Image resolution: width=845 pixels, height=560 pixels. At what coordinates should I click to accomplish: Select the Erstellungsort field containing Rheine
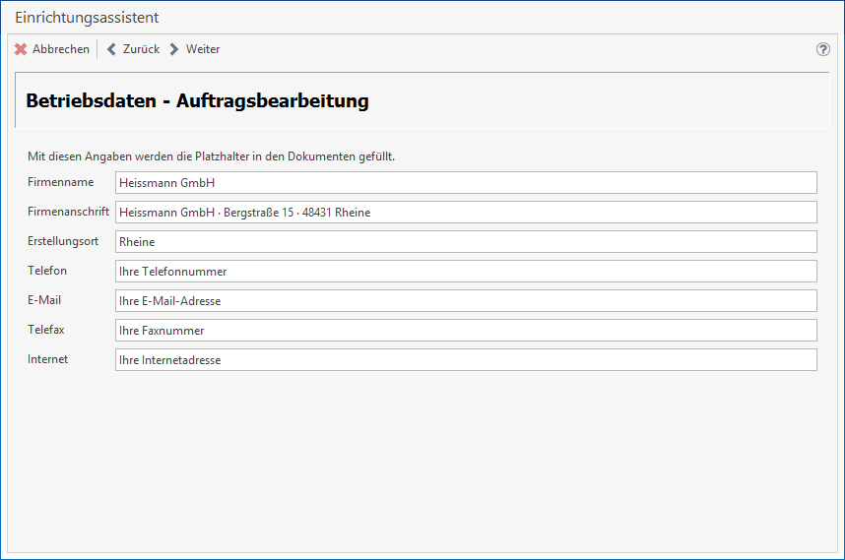click(466, 242)
